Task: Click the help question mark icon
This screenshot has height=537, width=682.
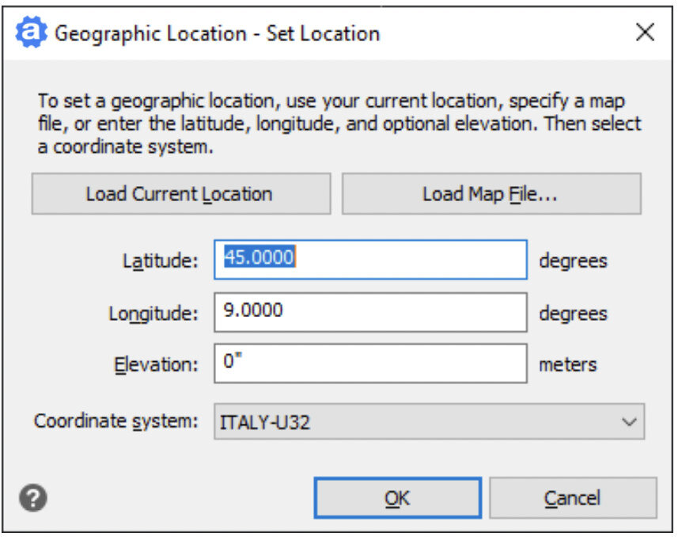Action: 33,498
